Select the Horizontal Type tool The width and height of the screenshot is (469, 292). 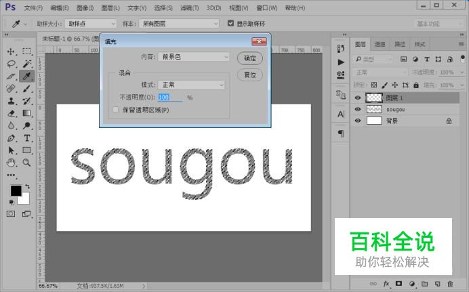[x=26, y=138]
